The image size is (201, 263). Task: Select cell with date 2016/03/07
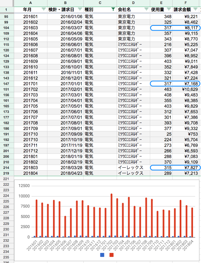[x=65, y=28]
